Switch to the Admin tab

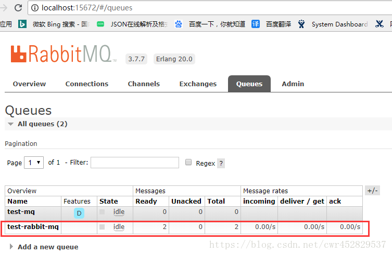(x=293, y=84)
